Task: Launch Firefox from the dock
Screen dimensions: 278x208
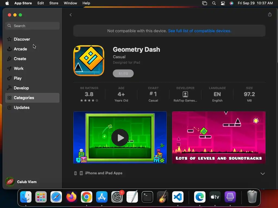Action: coord(71,197)
